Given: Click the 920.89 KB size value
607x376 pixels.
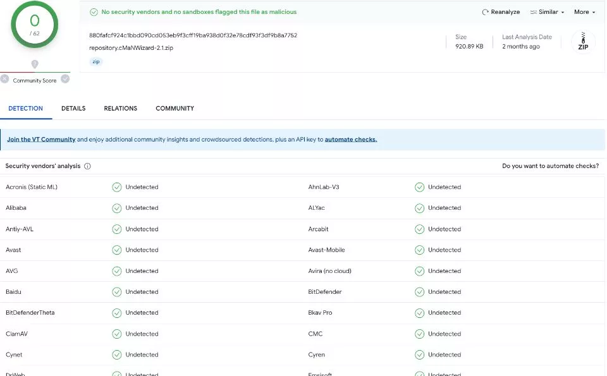Looking at the screenshot, I should 469,46.
